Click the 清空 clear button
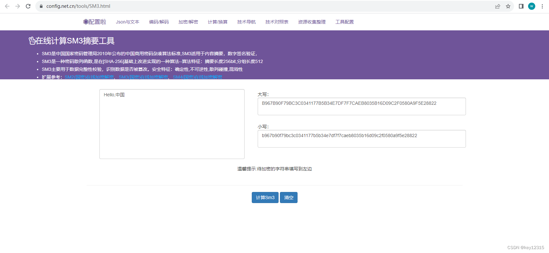549x253 pixels. [289, 198]
